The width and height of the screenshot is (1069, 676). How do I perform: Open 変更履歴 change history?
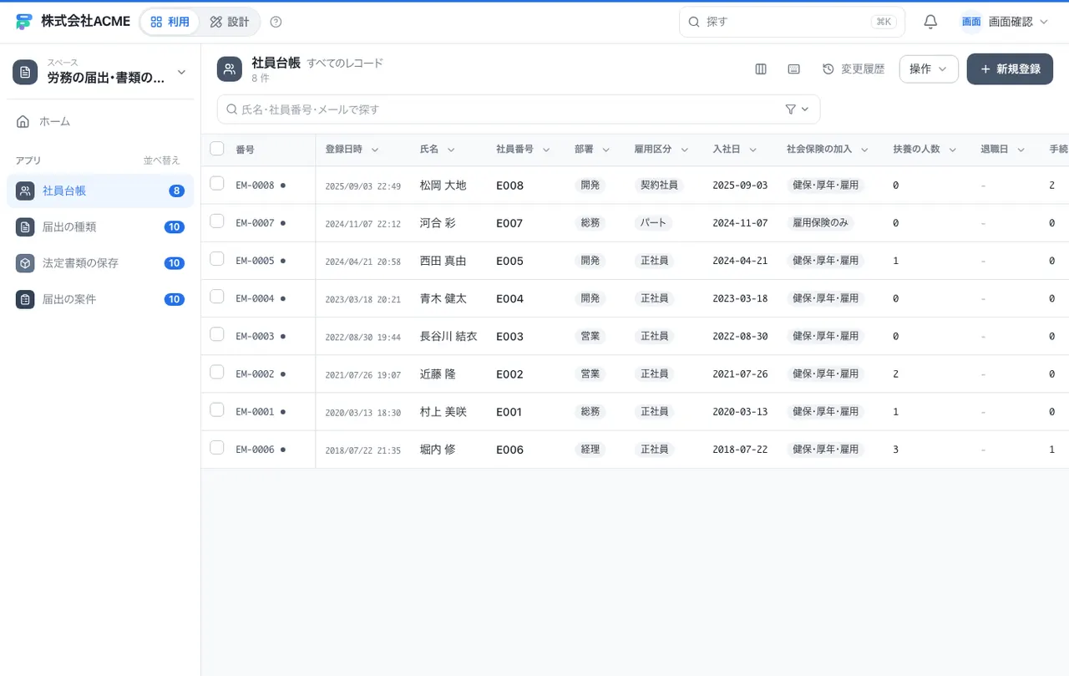[x=854, y=69]
